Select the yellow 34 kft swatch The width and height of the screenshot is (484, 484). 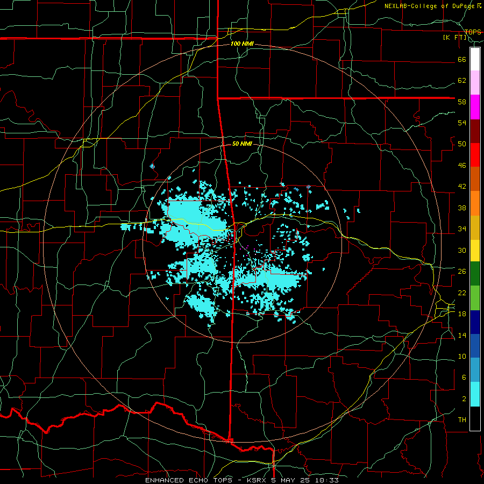[475, 250]
